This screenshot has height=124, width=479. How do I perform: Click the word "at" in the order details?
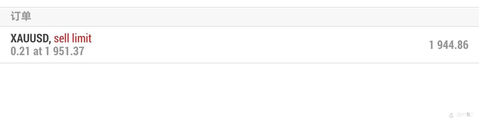pyautogui.click(x=38, y=51)
